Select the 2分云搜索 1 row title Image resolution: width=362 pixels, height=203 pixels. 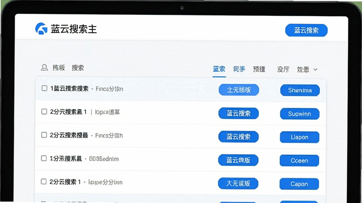pyautogui.click(x=65, y=182)
